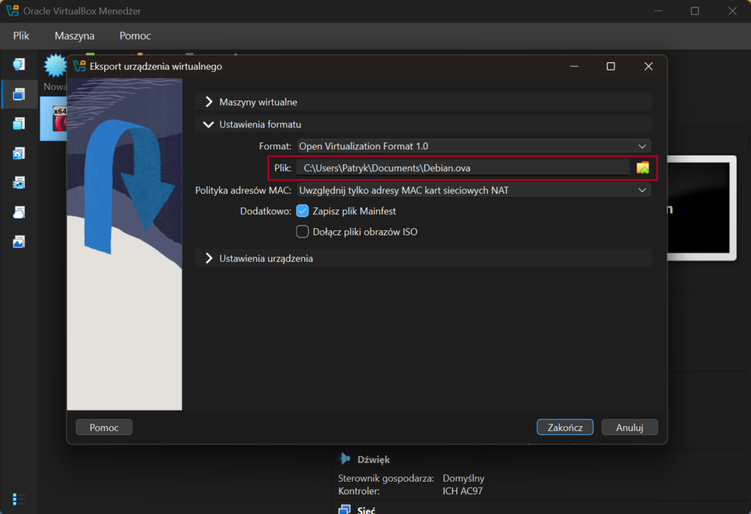Click the Plik file path input field
Viewport: 751px width, 514px height.
point(462,168)
